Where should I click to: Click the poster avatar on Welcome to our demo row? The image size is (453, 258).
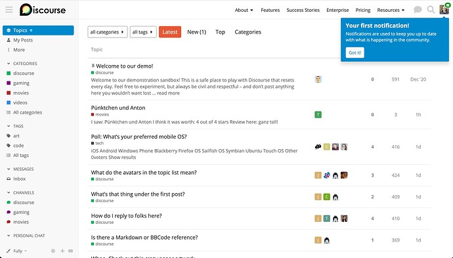pos(318,79)
